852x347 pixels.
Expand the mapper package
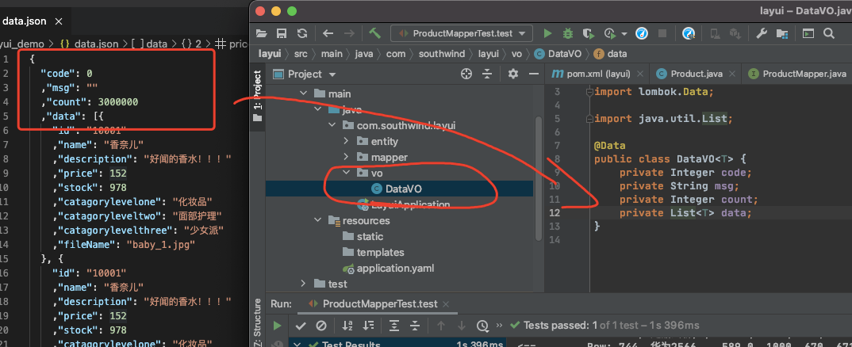346,157
